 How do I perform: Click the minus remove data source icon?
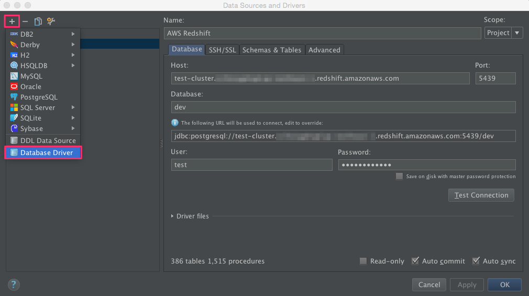(x=25, y=21)
